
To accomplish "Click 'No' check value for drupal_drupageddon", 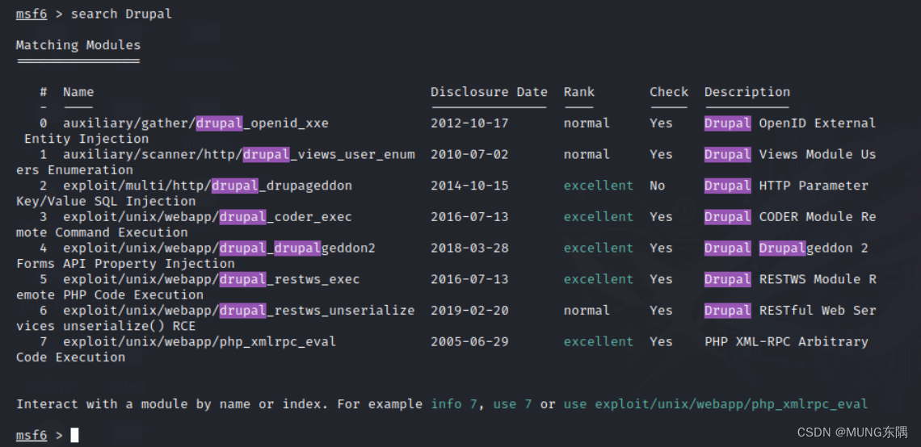I will coord(658,186).
